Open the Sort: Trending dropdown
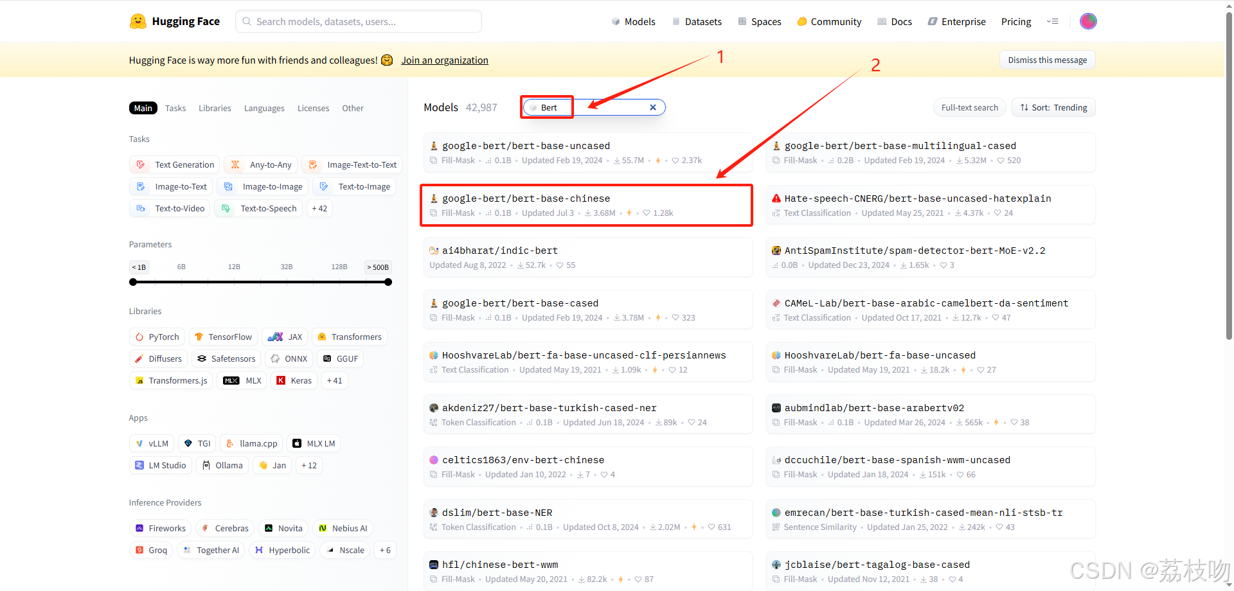This screenshot has width=1234, height=591. (x=1053, y=107)
